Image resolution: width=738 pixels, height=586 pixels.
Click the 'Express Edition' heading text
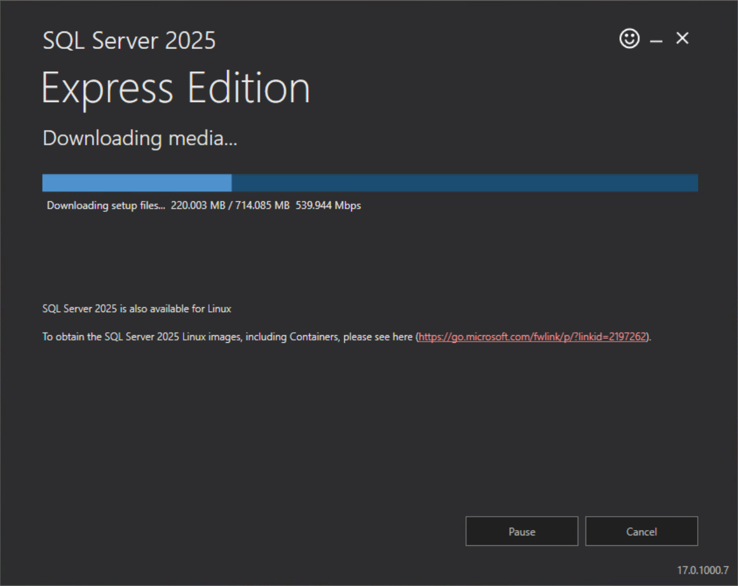[x=176, y=89]
